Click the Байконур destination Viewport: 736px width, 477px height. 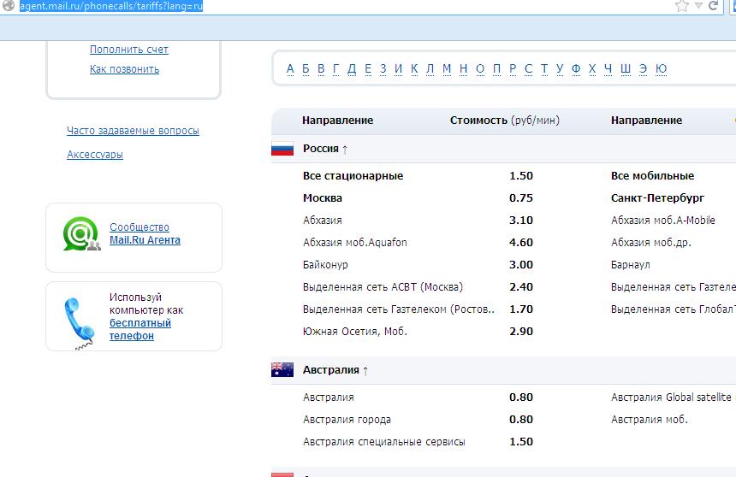325,264
